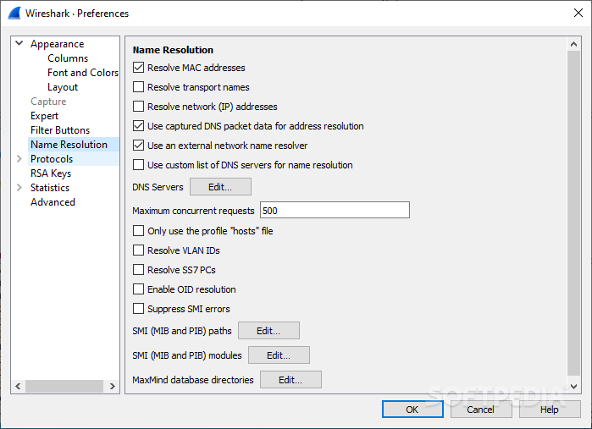Click the vertical scrollbar thumb in settings pane
This screenshot has width=592, height=429.
pyautogui.click(x=574, y=213)
